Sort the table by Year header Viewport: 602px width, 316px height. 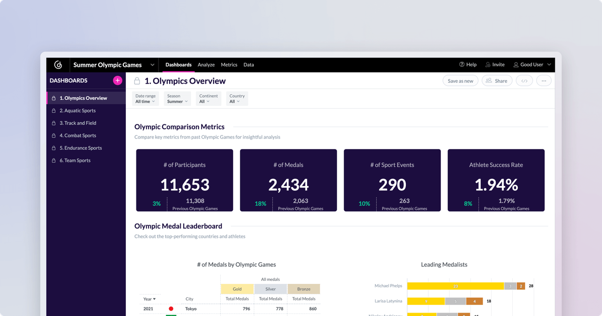tap(149, 299)
